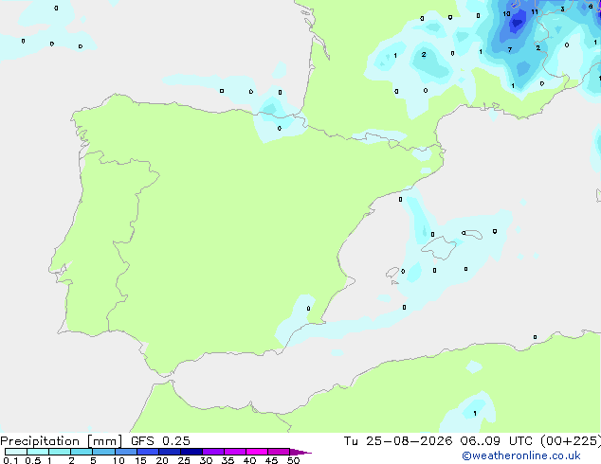Image resolution: width=601 pixels, height=464 pixels.
Task: Click the 10–15 mm legend color swatch
Action: coord(126,452)
